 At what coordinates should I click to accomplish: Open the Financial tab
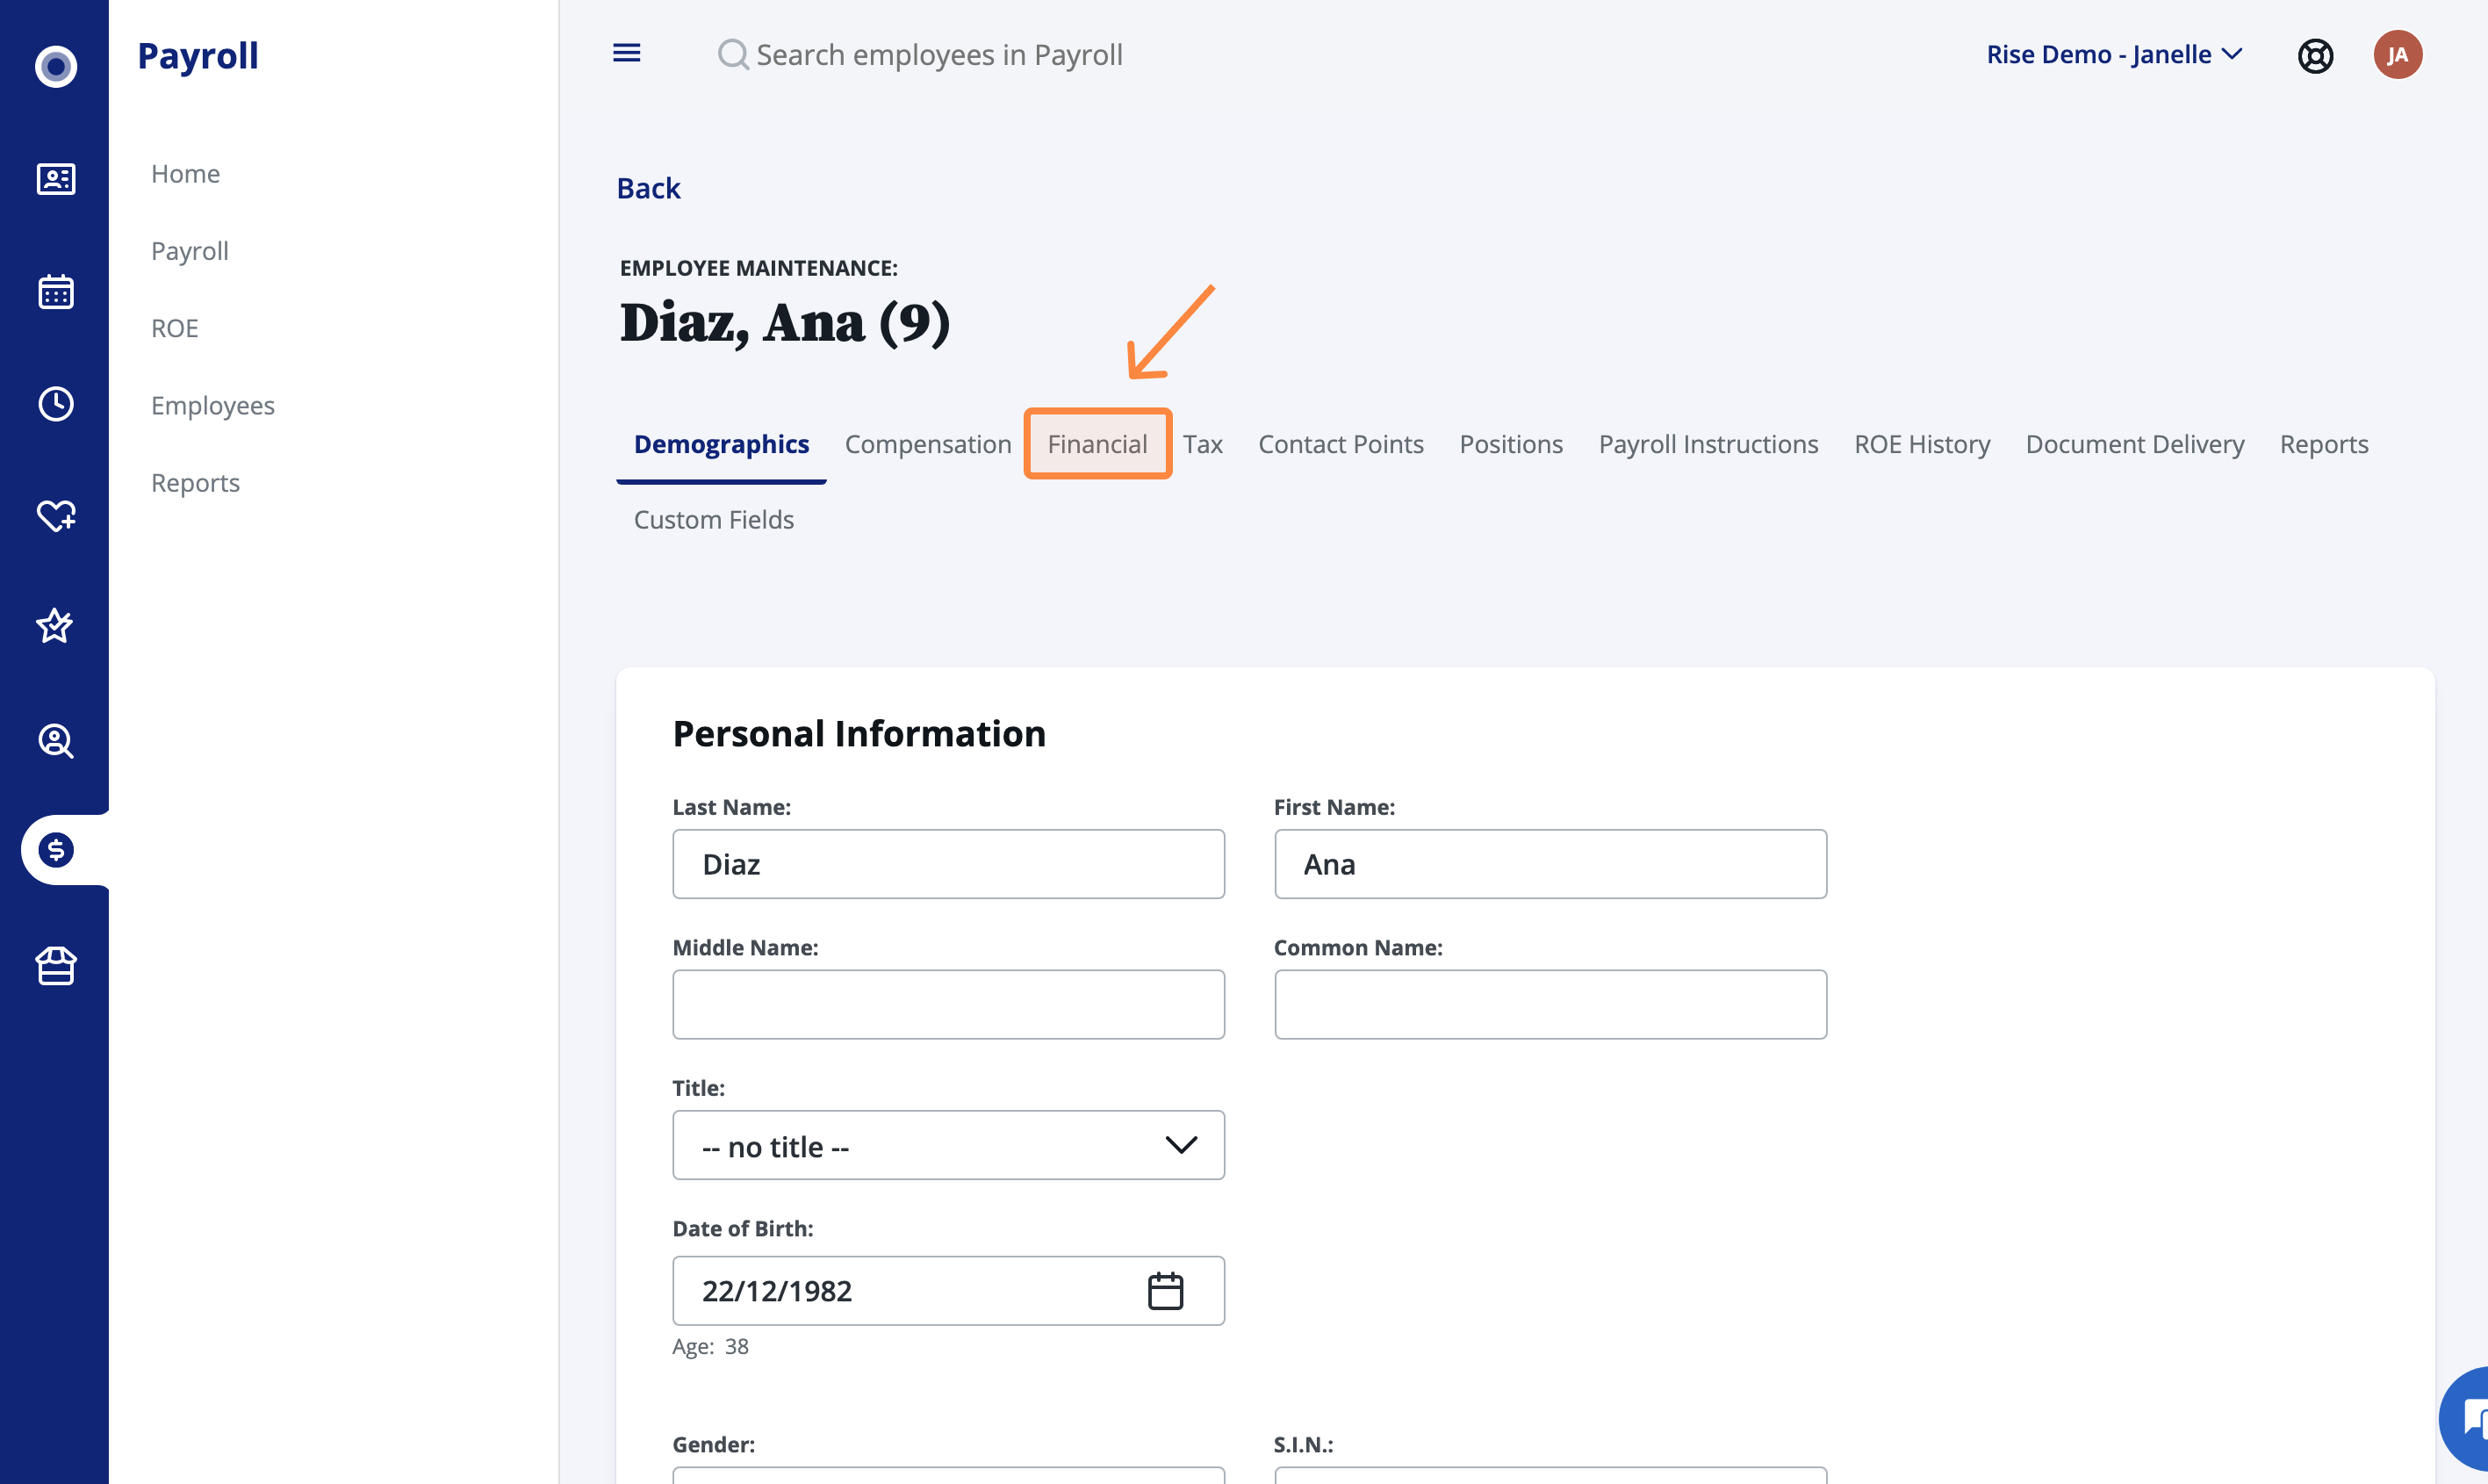point(1097,444)
